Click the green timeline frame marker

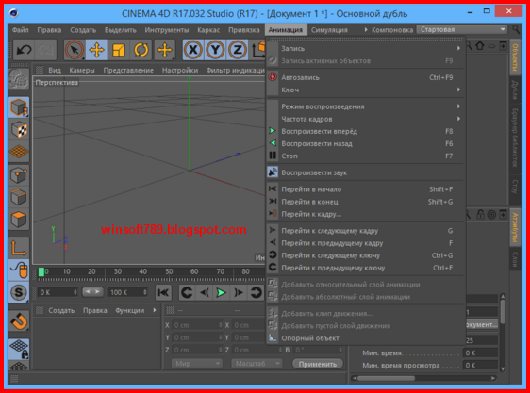tap(41, 272)
